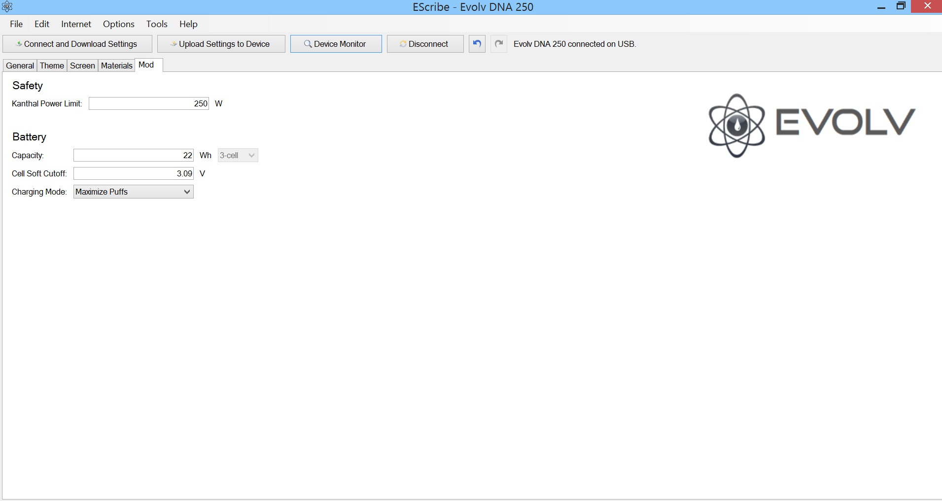Image resolution: width=942 pixels, height=501 pixels.
Task: Open the 3-cell battery dropdown
Action: (238, 155)
